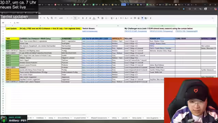Image resolution: width=218 pixels, height=123 pixels.
Task: Switch to the Missed Connections sheet tab
Action: (99, 118)
